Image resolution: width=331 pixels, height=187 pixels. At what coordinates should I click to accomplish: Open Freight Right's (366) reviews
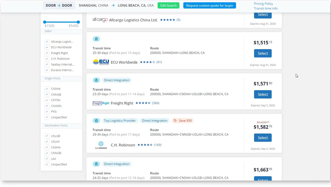pyautogui.click(x=156, y=103)
